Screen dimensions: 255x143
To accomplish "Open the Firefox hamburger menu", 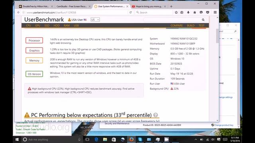I will point(215,12).
